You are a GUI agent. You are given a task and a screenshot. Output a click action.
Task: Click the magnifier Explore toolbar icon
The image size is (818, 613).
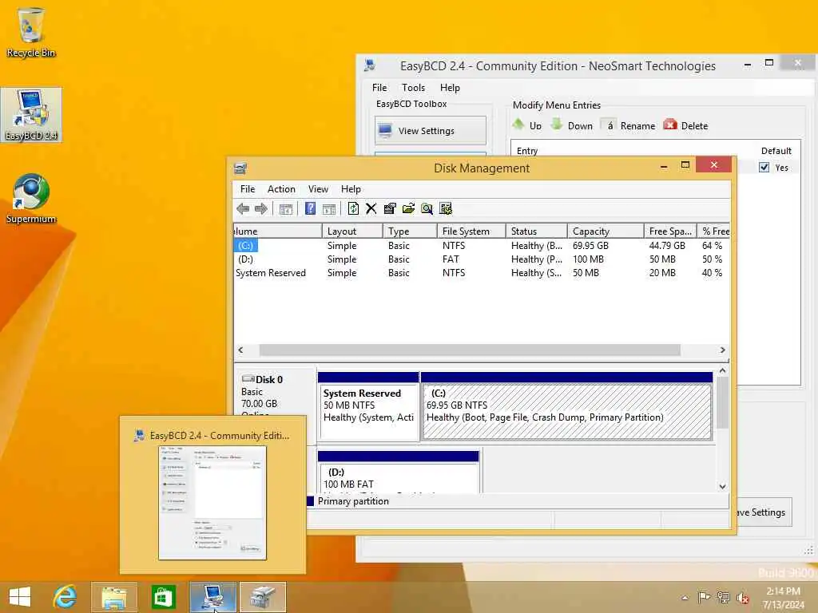pos(427,209)
